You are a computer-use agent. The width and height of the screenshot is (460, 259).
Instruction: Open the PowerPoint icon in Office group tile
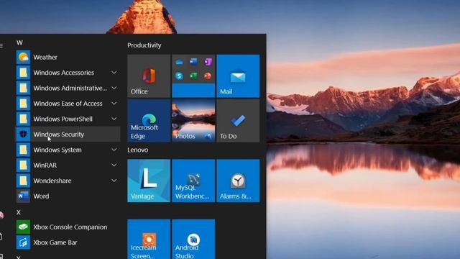click(x=208, y=76)
